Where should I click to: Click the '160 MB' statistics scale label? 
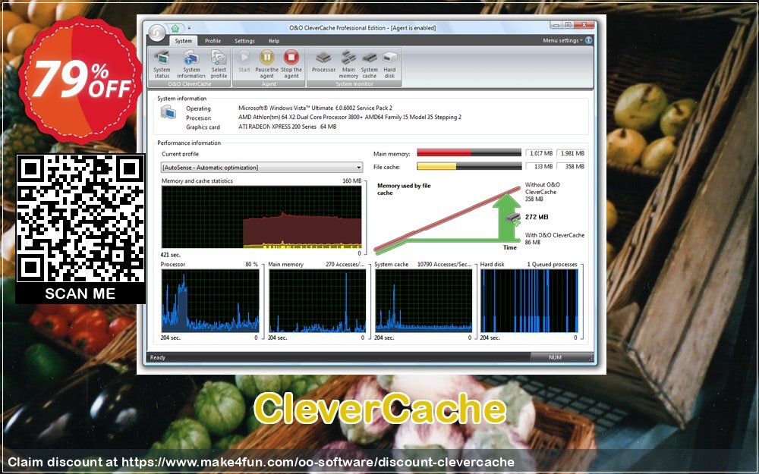click(x=352, y=181)
